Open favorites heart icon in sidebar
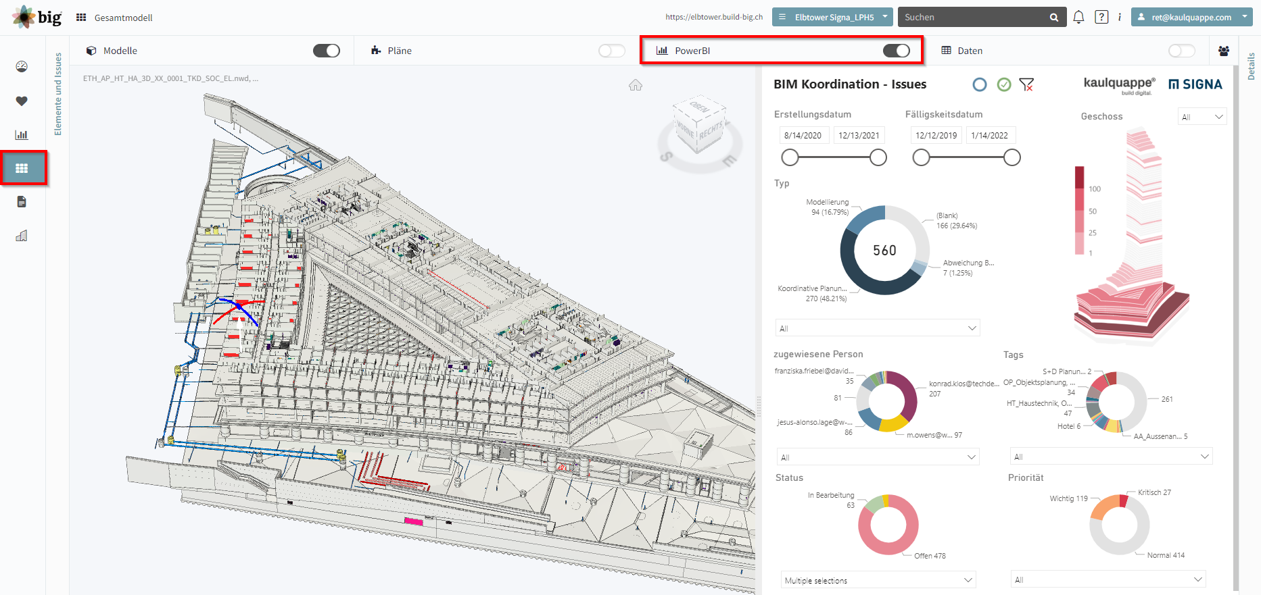 point(22,101)
